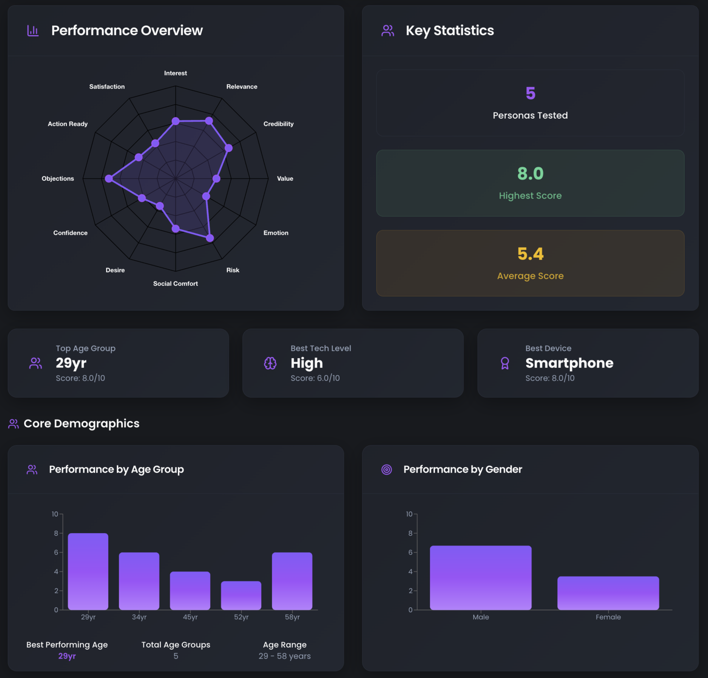The height and width of the screenshot is (678, 708).
Task: Click the Male bar in gender chart
Action: (480, 578)
